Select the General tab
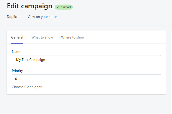This screenshot has height=114, width=172. [x=17, y=37]
